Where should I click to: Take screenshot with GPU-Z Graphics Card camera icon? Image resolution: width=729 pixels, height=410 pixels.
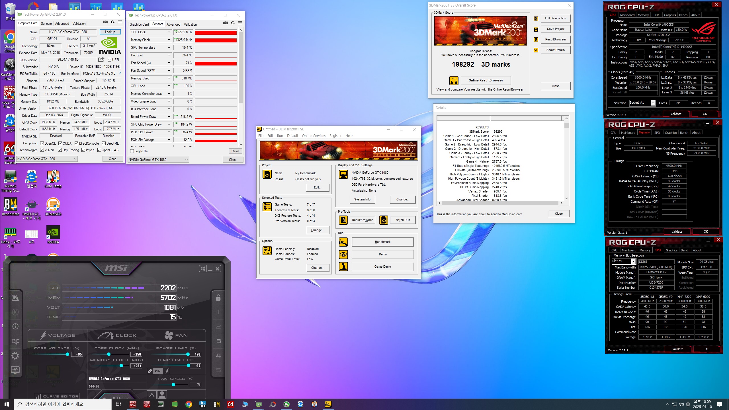click(105, 22)
